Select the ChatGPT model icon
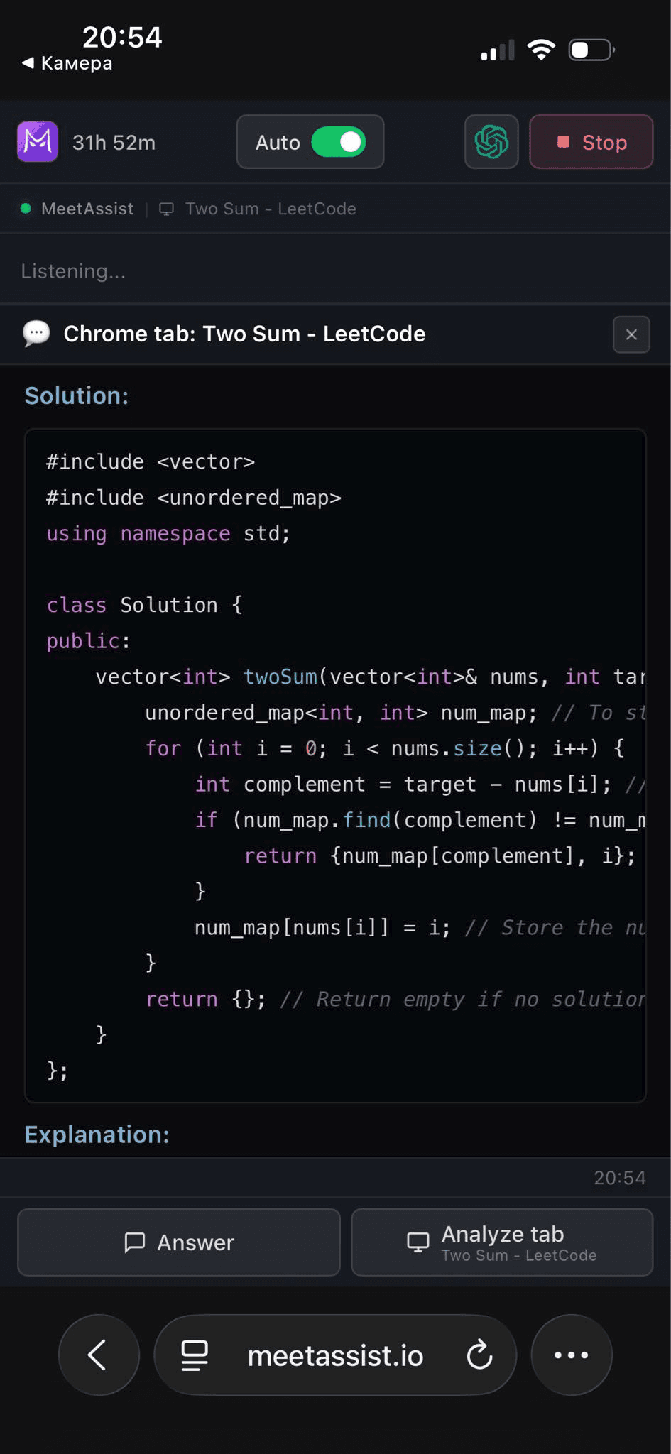 [x=491, y=141]
